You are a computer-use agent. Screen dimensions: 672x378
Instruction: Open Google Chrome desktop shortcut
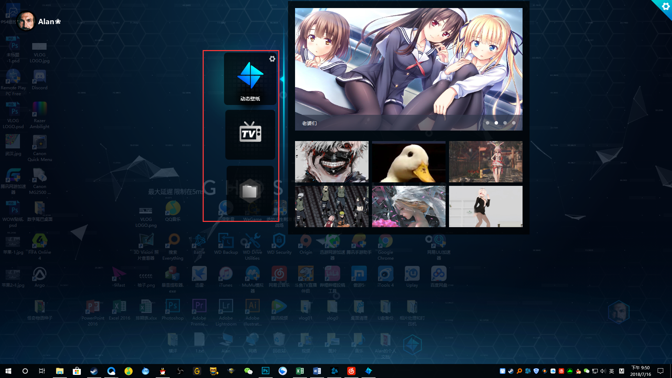(x=385, y=247)
